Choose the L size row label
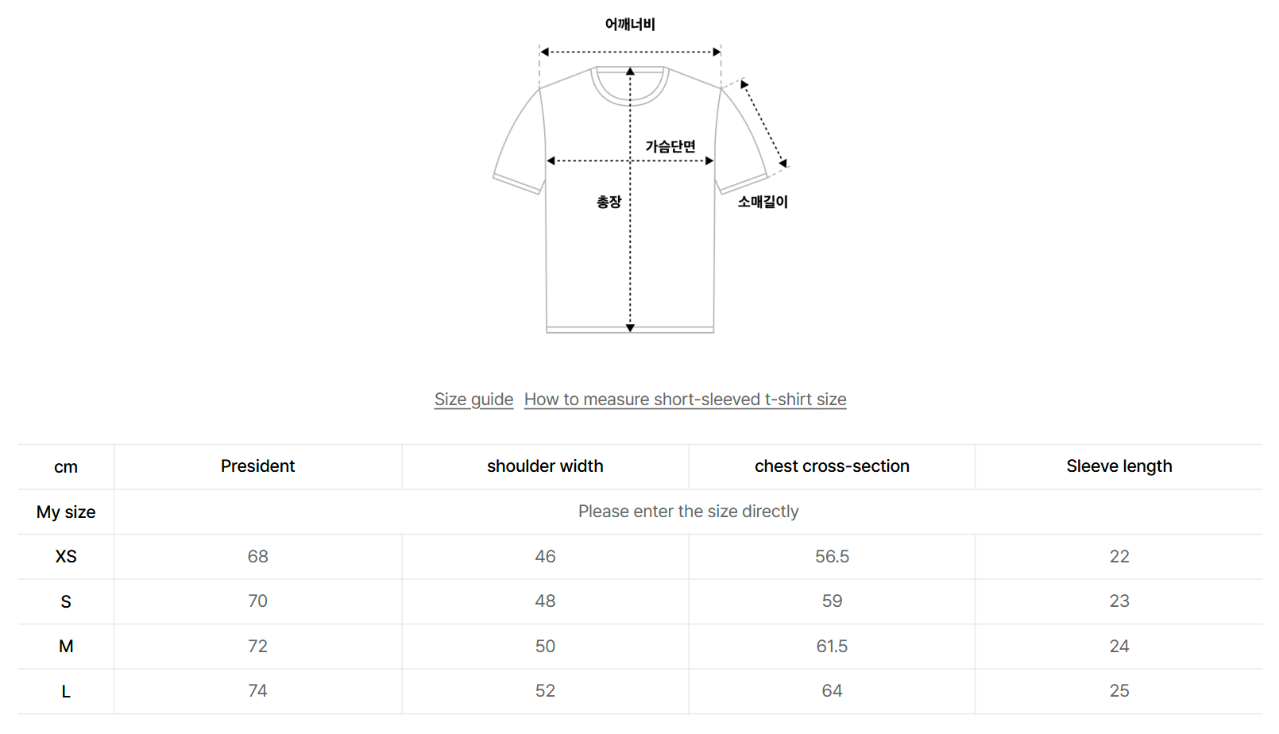The height and width of the screenshot is (734, 1279). click(66, 692)
